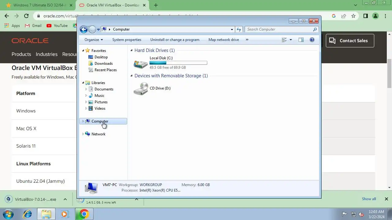Viewport: 392px width, 220px height.
Task: Go back in the Explorer window
Action: click(x=84, y=29)
